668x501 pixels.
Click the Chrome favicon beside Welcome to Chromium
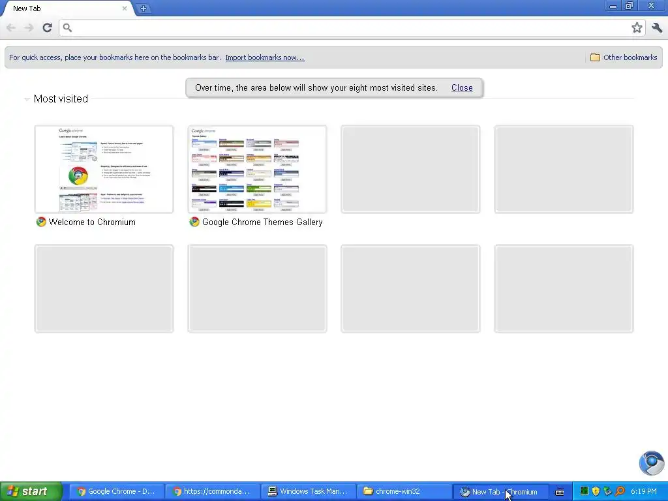pyautogui.click(x=41, y=222)
